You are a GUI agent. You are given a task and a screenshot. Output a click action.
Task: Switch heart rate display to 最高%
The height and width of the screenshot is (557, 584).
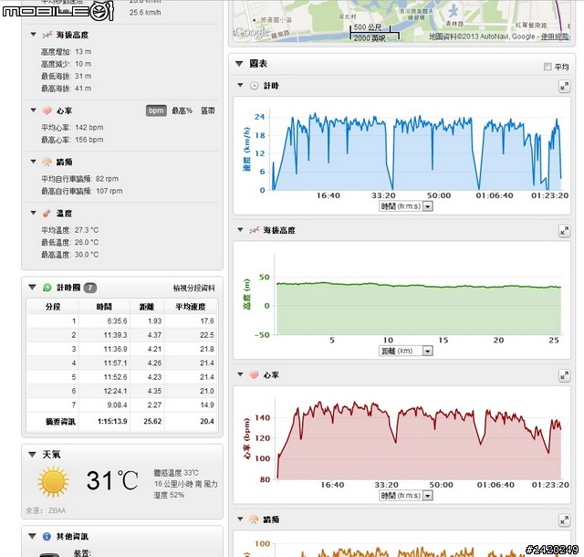click(x=182, y=110)
